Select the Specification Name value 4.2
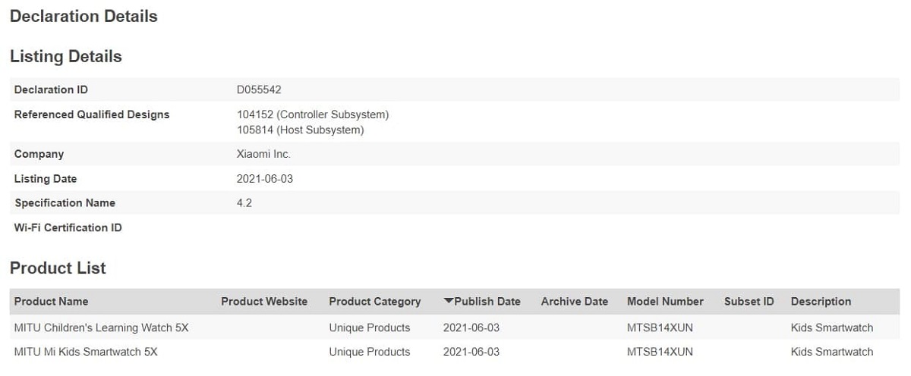This screenshot has height=376, width=911. coord(244,203)
